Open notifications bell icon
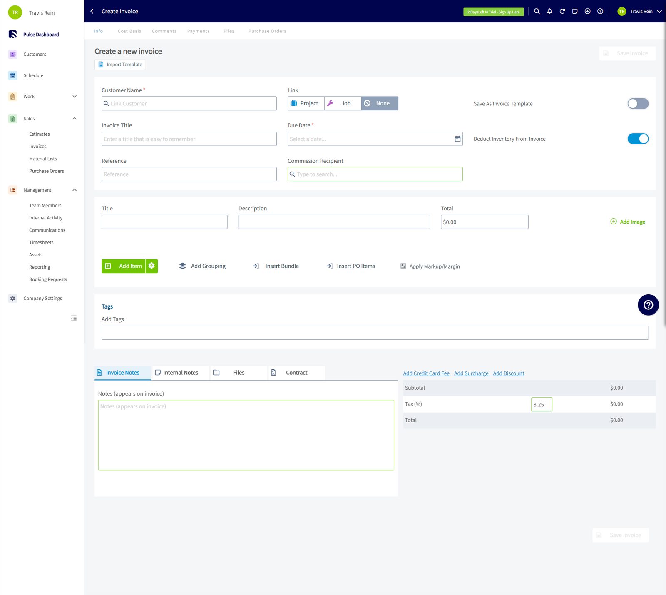Image resolution: width=666 pixels, height=595 pixels. tap(549, 11)
